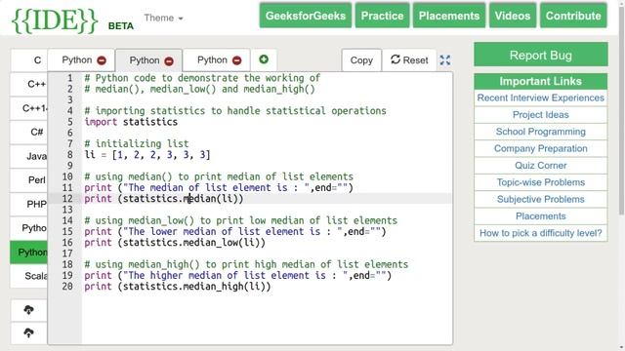The image size is (625, 351).
Task: Add a new editor tab with the green plus icon
Action: coord(264,59)
